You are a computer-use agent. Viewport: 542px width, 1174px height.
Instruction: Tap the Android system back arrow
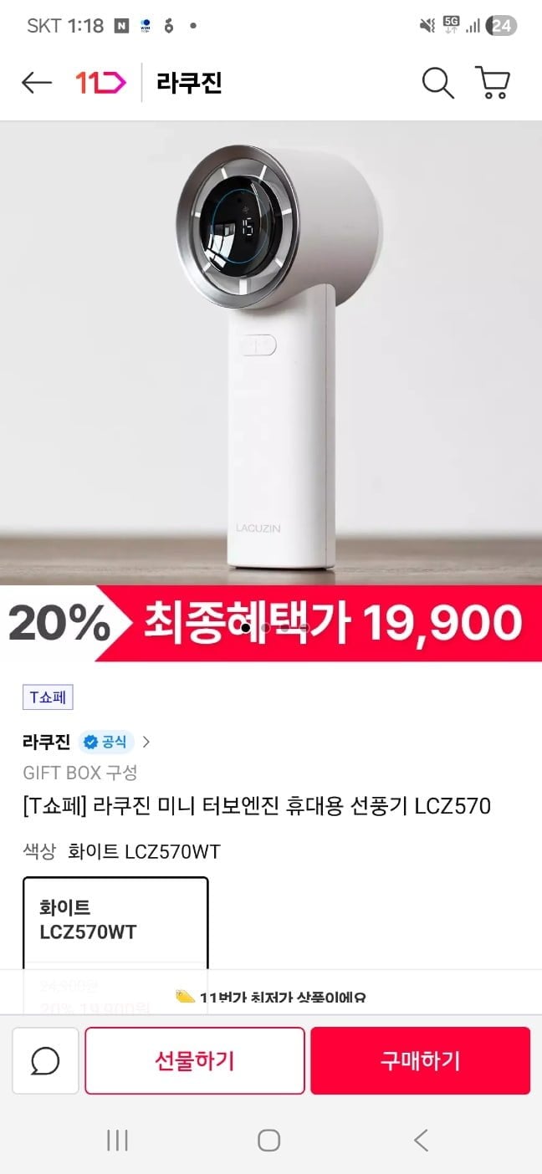pos(422,1140)
